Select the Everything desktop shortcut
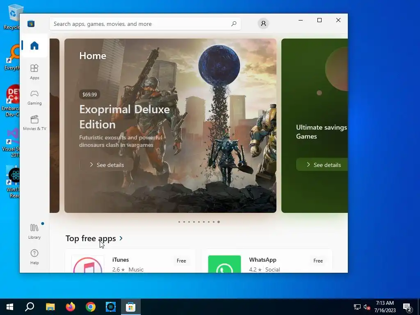Image resolution: width=420 pixels, height=315 pixels. (x=12, y=57)
